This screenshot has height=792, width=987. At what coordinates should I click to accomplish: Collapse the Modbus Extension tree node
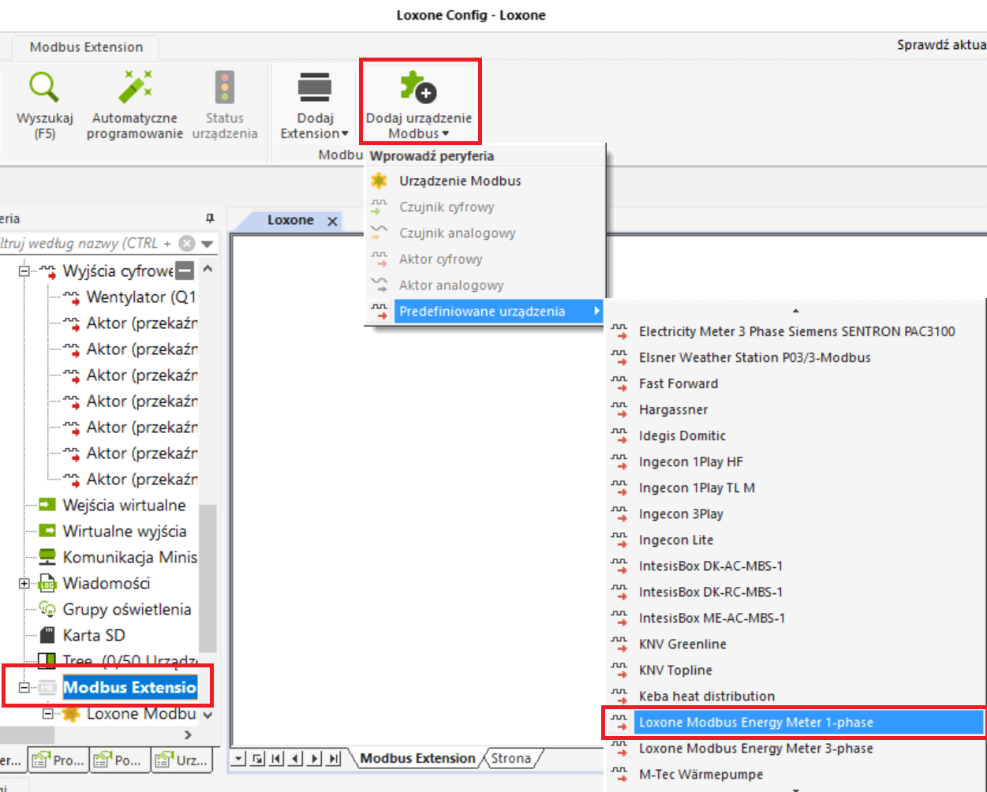click(24, 688)
